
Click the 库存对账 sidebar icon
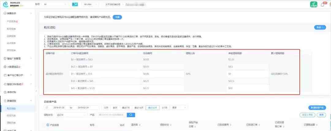(5, 92)
